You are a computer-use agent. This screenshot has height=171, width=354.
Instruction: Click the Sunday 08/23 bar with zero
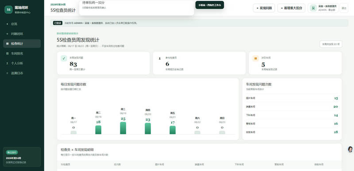pyautogui.click(x=222, y=133)
